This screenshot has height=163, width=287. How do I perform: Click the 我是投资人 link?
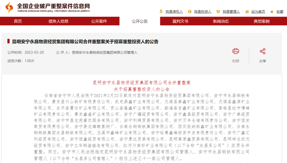[202, 12]
